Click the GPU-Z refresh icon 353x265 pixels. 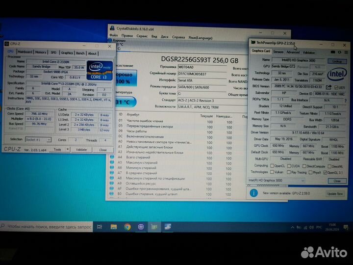pos(339,53)
